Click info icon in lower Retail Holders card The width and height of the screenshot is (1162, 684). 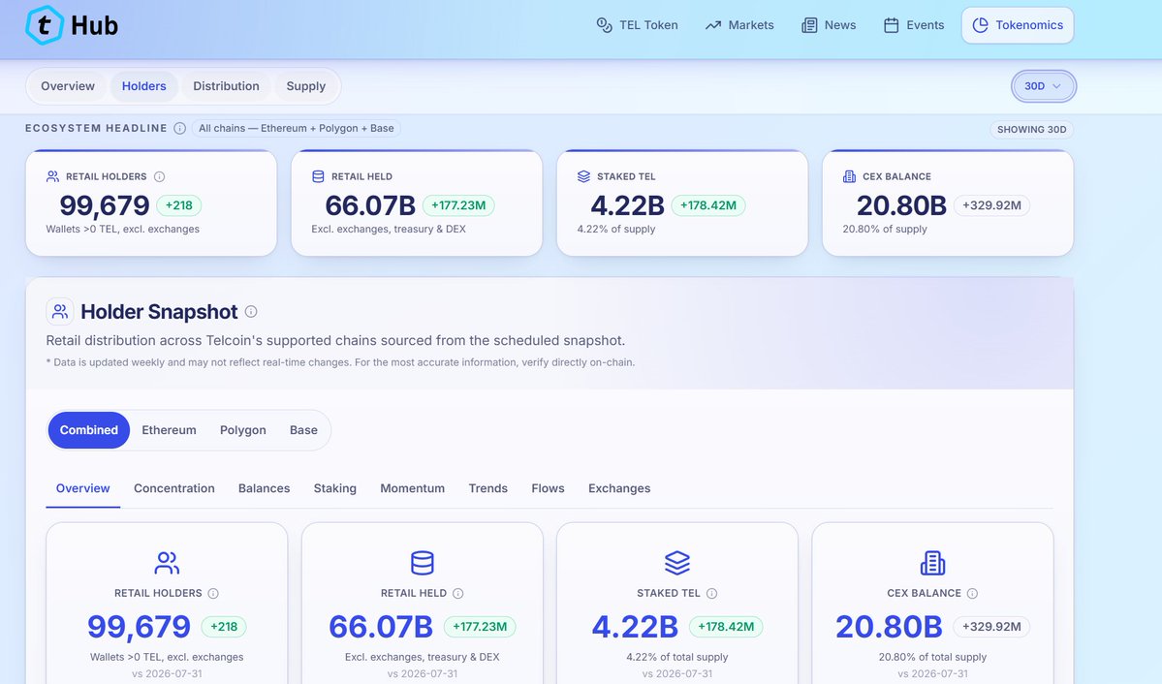tap(213, 594)
